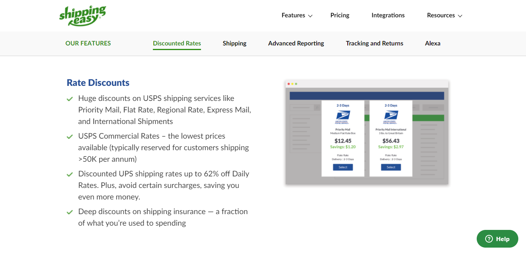Click Select under the $56.43 International rate

pos(391,167)
